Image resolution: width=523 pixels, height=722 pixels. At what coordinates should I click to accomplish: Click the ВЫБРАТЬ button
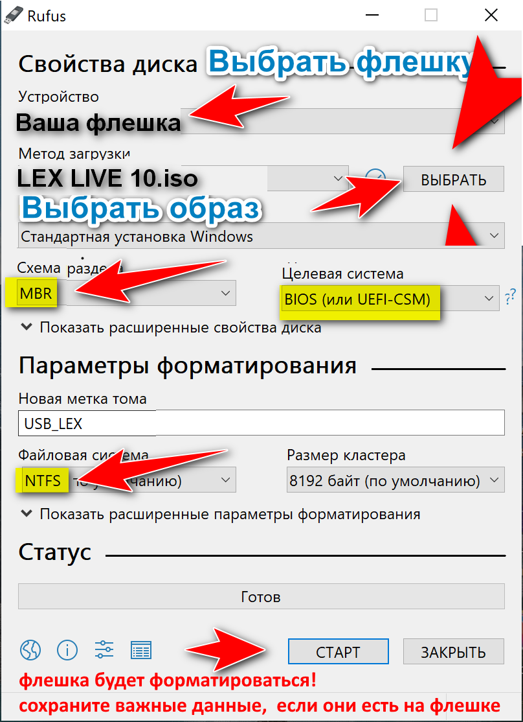[x=454, y=179]
